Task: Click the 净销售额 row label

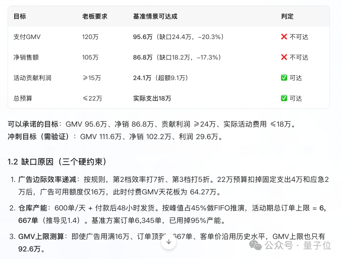Action: [26, 57]
